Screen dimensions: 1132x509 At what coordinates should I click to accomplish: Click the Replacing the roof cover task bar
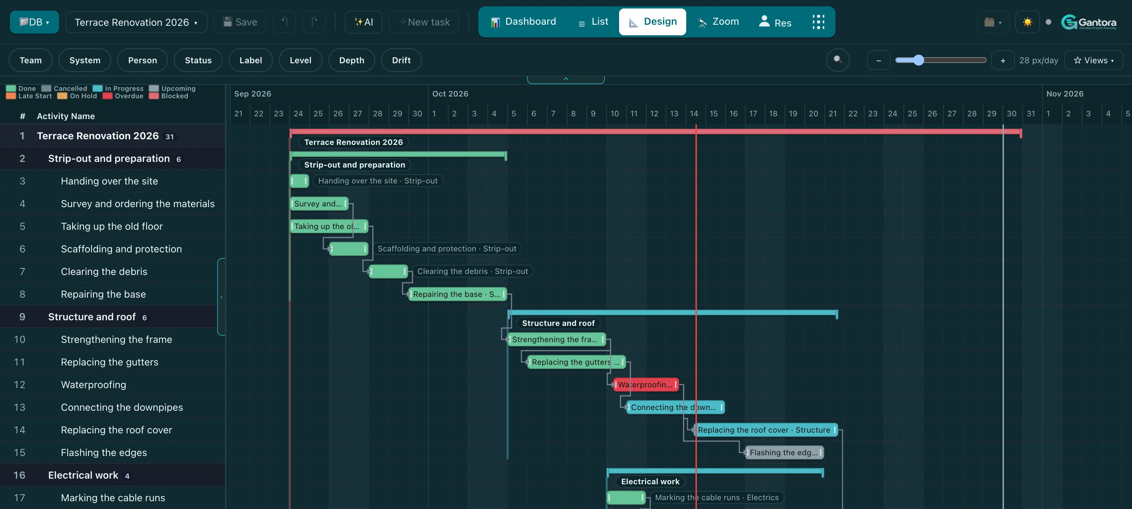pyautogui.click(x=766, y=430)
